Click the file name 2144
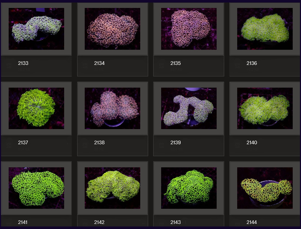The height and width of the screenshot is (229, 301). coord(252,222)
